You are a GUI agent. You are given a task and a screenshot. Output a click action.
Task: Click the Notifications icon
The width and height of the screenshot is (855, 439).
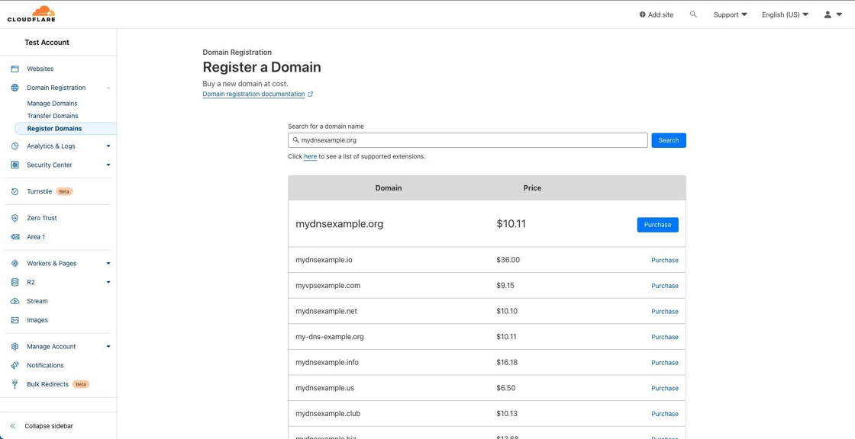(15, 366)
